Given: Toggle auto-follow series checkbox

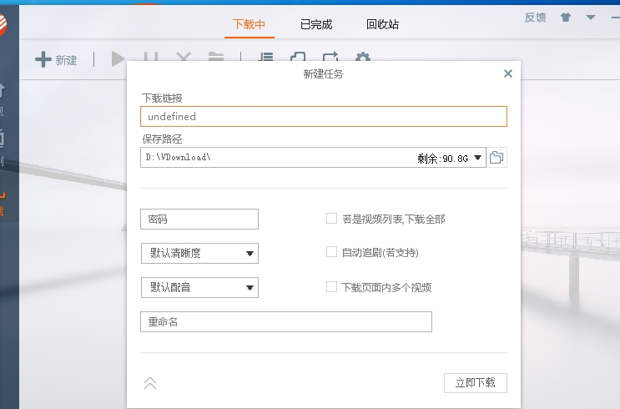Looking at the screenshot, I should tap(331, 252).
